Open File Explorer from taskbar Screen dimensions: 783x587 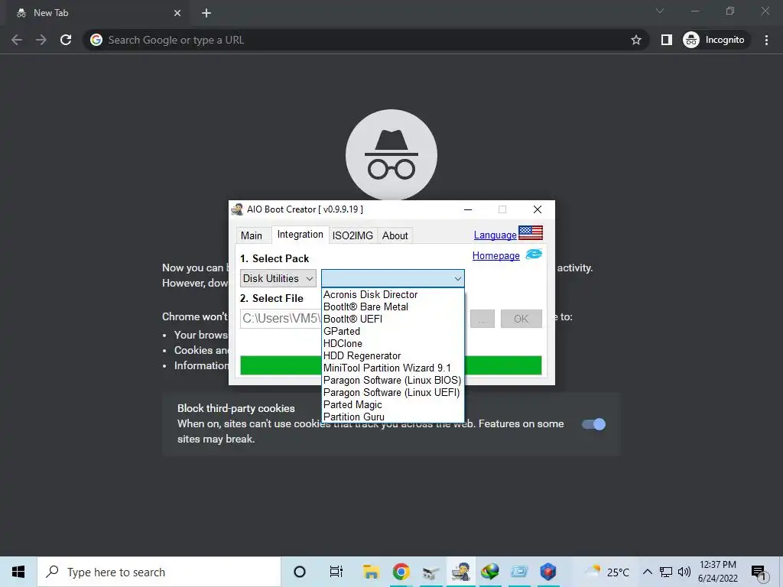point(371,572)
